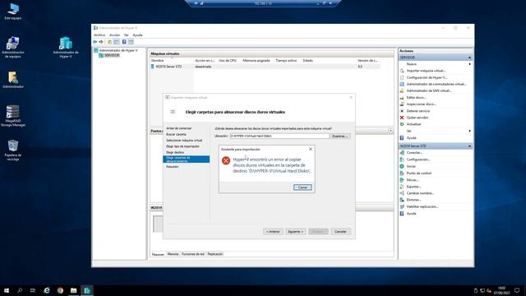Viewport: 526px width, 296px height.
Task: Open the Archivo menu
Action: [x=99, y=35]
